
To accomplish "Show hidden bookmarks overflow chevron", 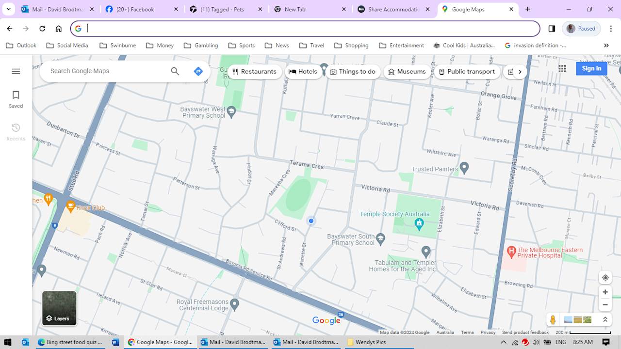I will [x=606, y=46].
